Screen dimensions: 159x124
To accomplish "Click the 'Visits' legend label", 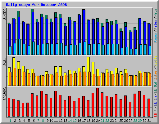I will click(156, 61).
